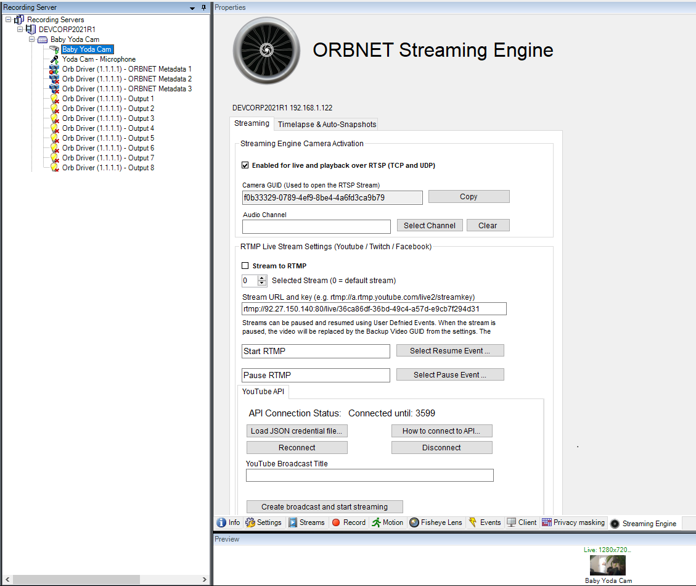
Task: Click the YouTube Broadcast Title field
Action: pos(369,476)
